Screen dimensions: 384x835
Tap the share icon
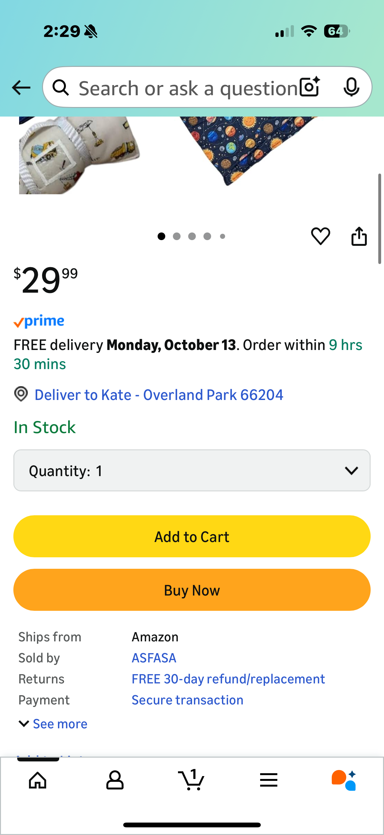pos(359,236)
